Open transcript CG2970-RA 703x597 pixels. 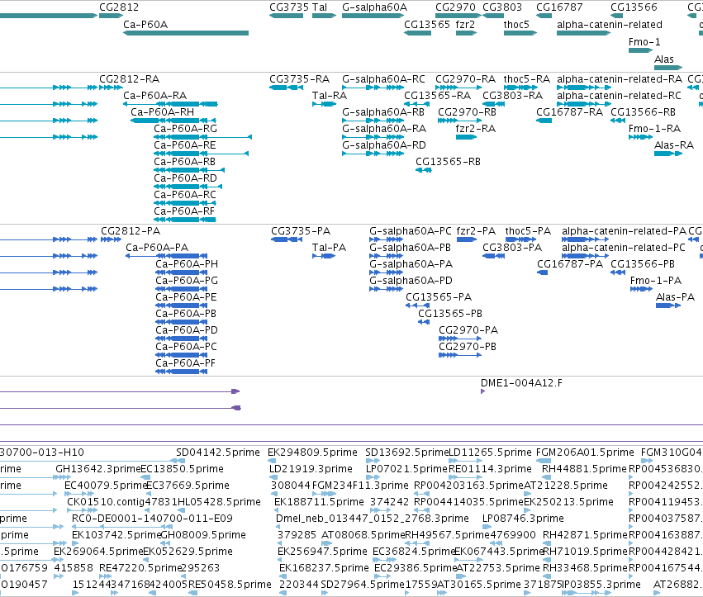pos(465,79)
